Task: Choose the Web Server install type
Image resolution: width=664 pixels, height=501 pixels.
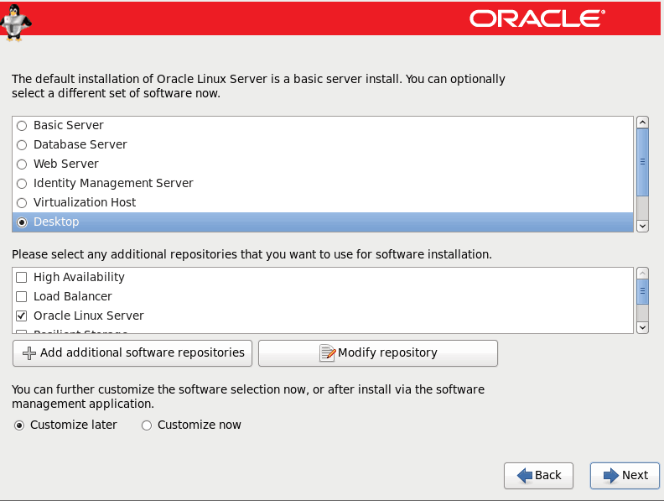Action: coord(22,164)
